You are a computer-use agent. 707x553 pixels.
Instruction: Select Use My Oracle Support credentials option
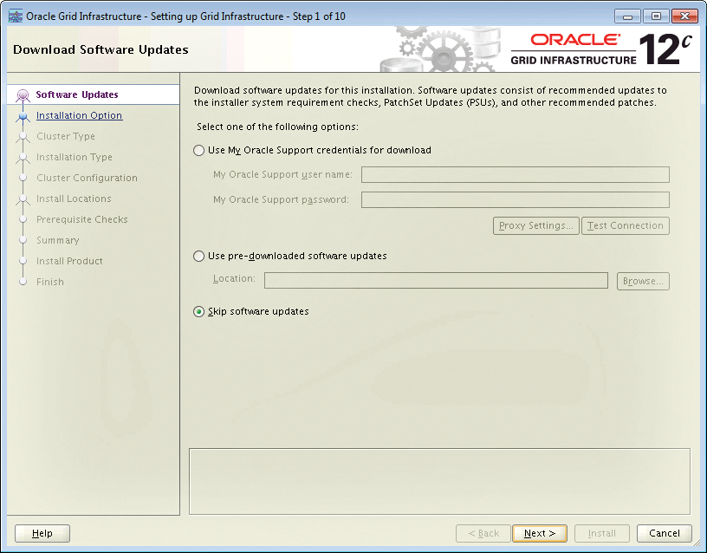pyautogui.click(x=198, y=150)
